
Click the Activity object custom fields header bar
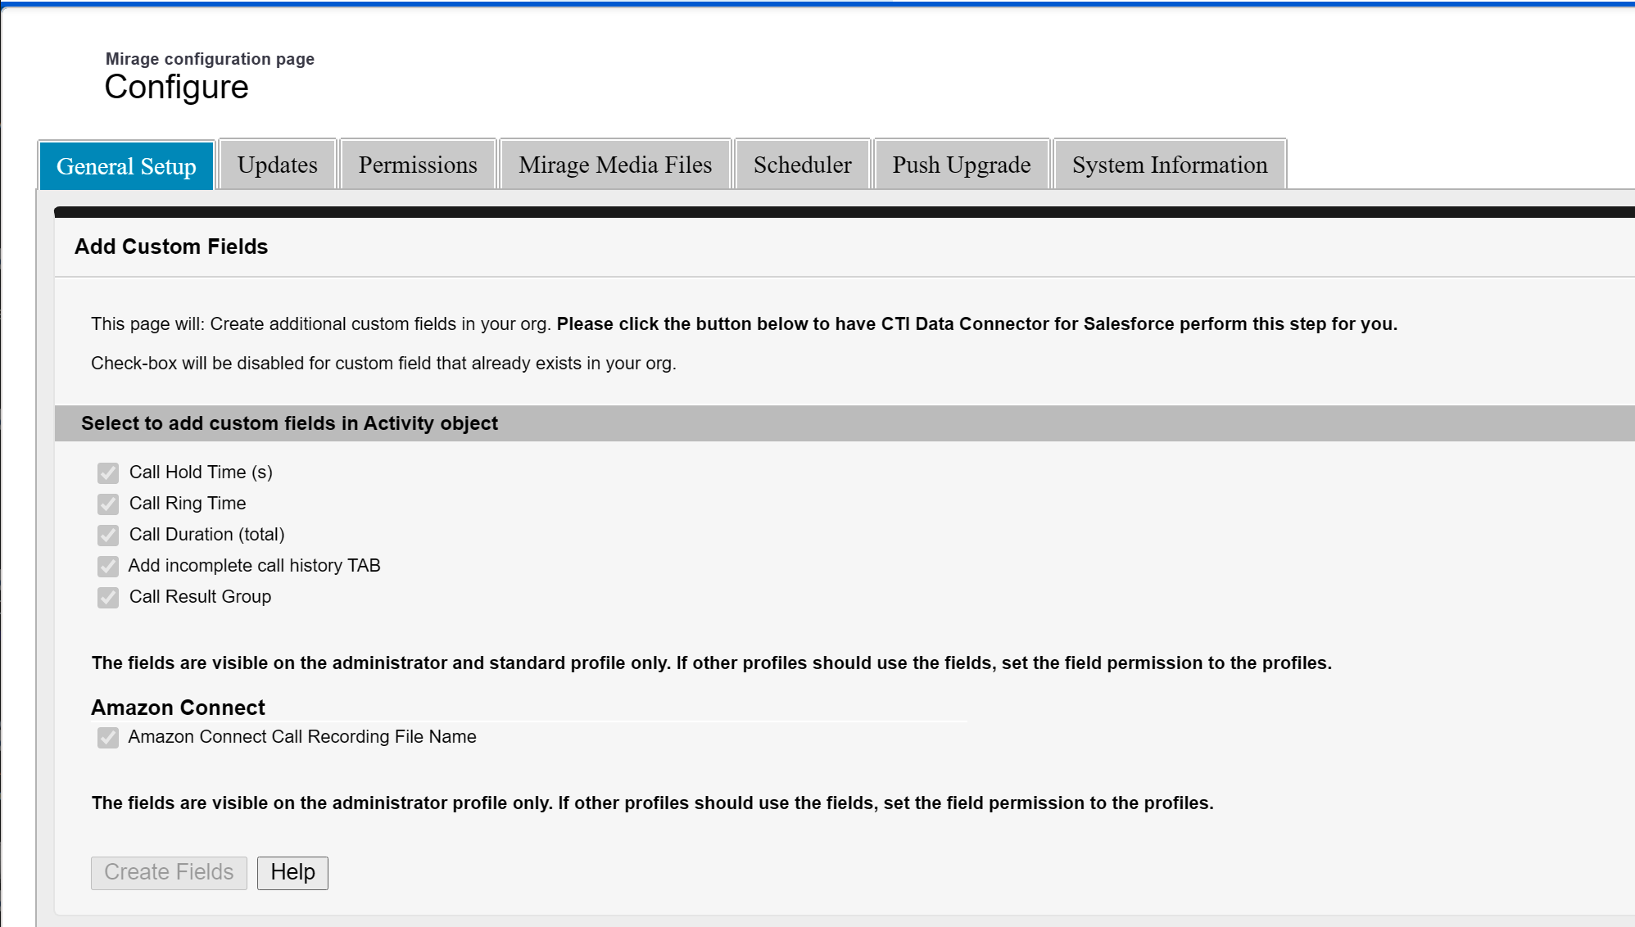(845, 423)
